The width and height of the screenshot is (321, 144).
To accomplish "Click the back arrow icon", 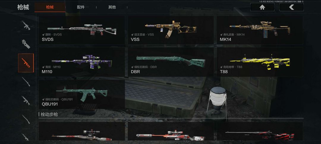I will pos(292,7).
